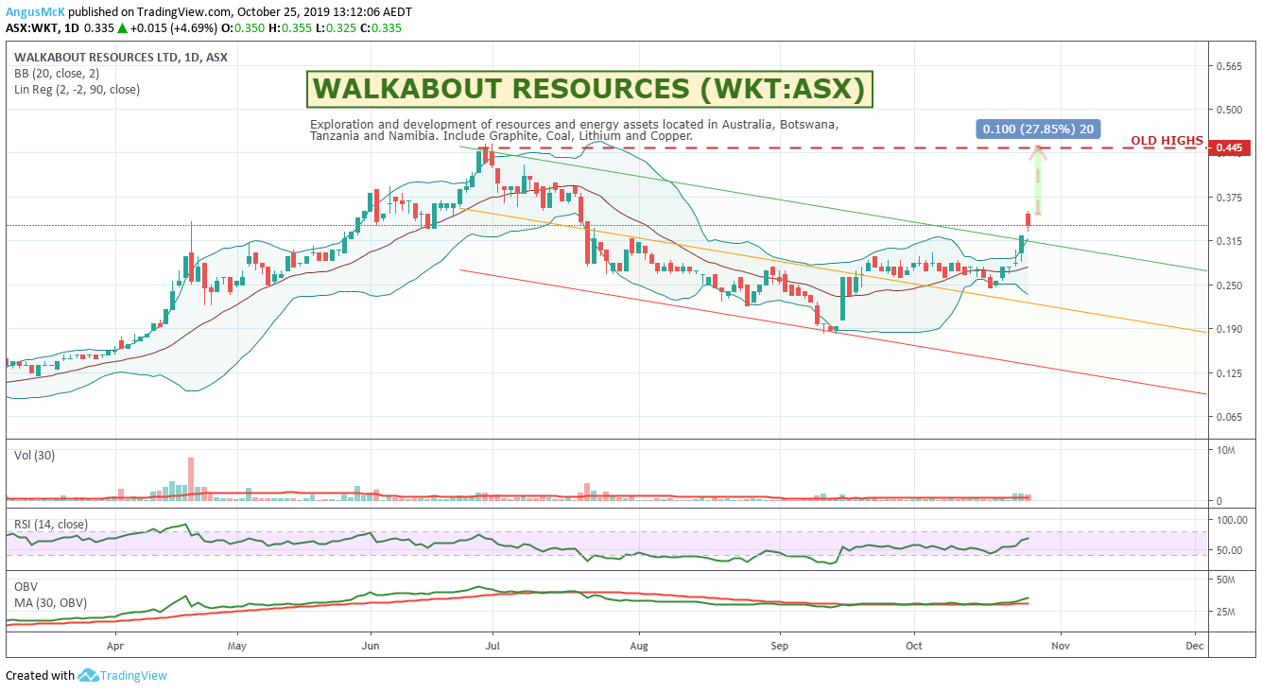Click the WALKABOUT RESOURCES (WKT:ASX) title box
This screenshot has height=692, width=1262.
[589, 89]
